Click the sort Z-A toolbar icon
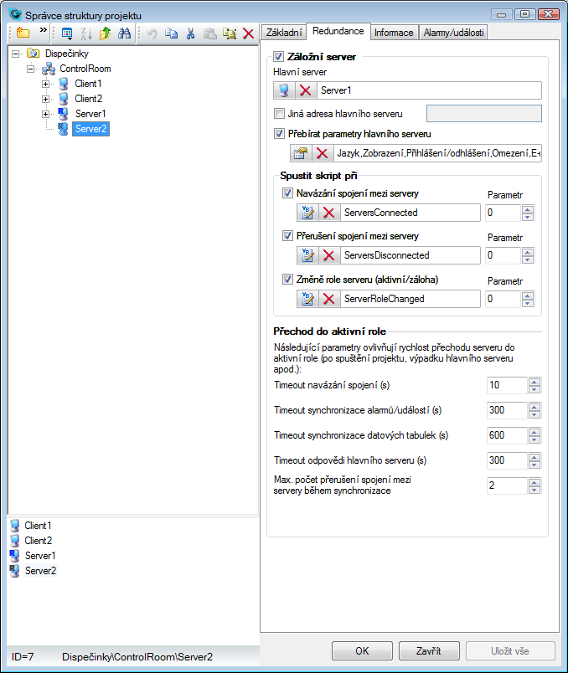This screenshot has width=568, height=673. click(x=86, y=33)
